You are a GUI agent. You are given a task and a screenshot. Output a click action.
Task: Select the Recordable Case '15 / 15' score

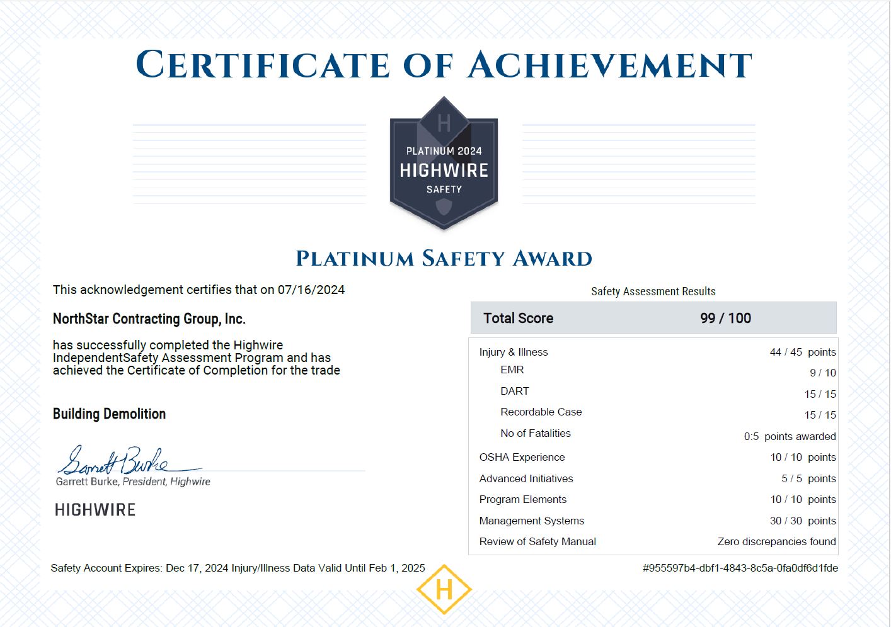820,415
